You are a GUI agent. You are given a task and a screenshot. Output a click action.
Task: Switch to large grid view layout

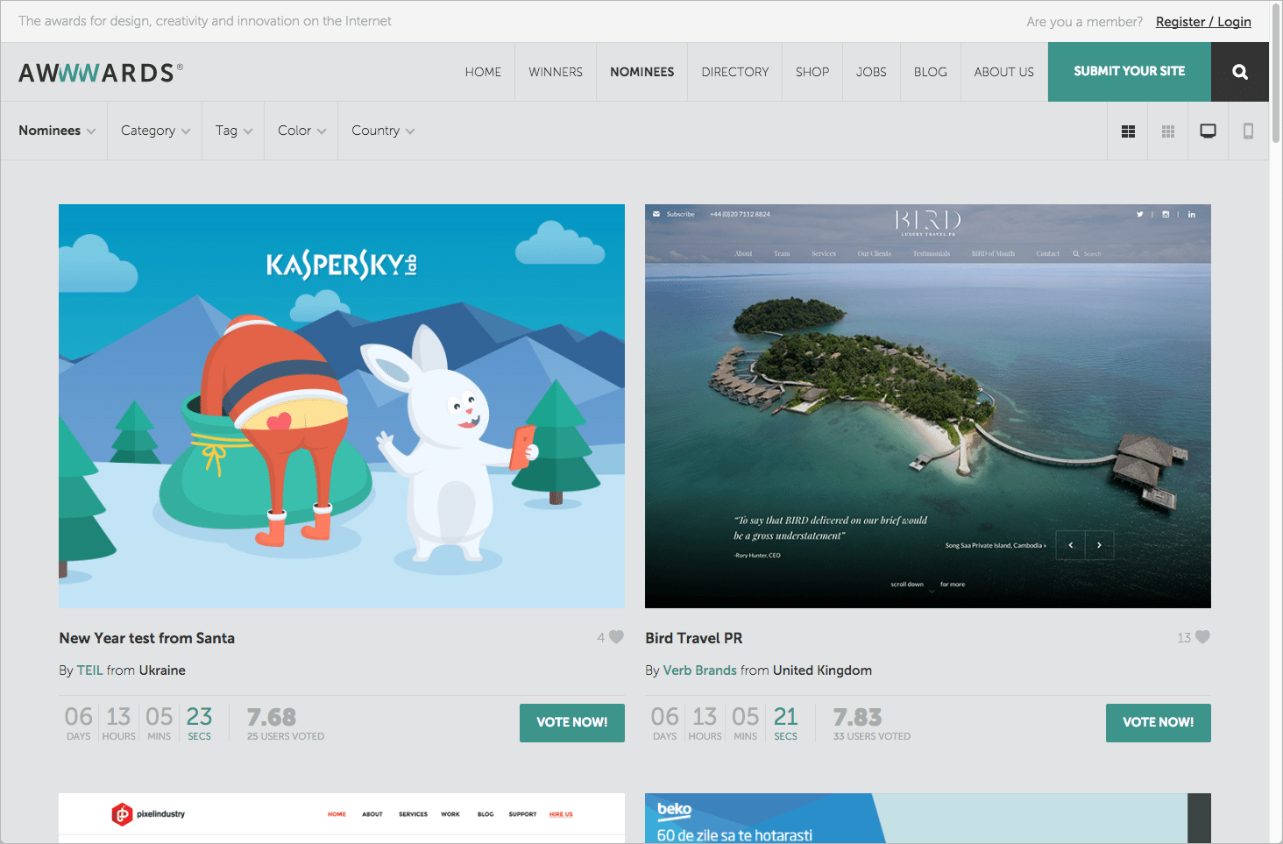point(1127,130)
